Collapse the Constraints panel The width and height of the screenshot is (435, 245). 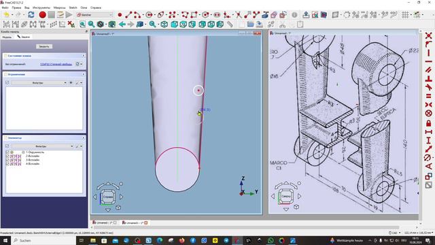click(83, 74)
